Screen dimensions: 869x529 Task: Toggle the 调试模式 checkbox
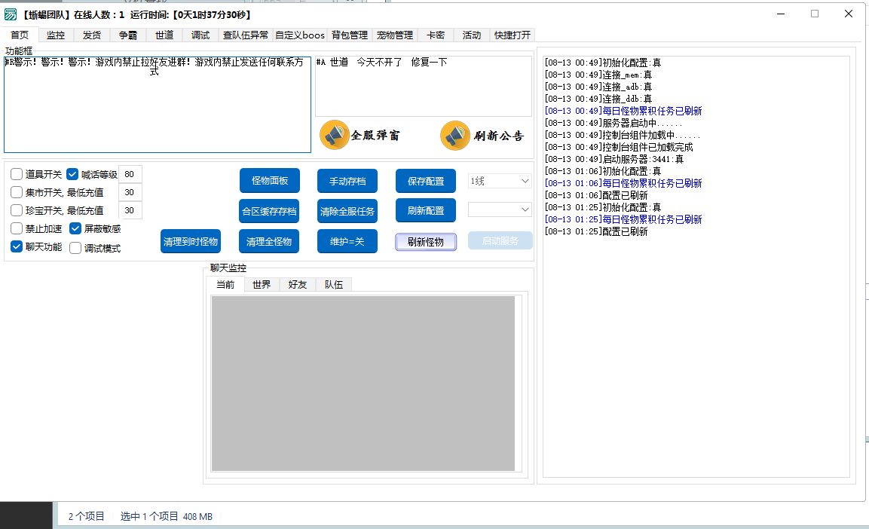[75, 248]
